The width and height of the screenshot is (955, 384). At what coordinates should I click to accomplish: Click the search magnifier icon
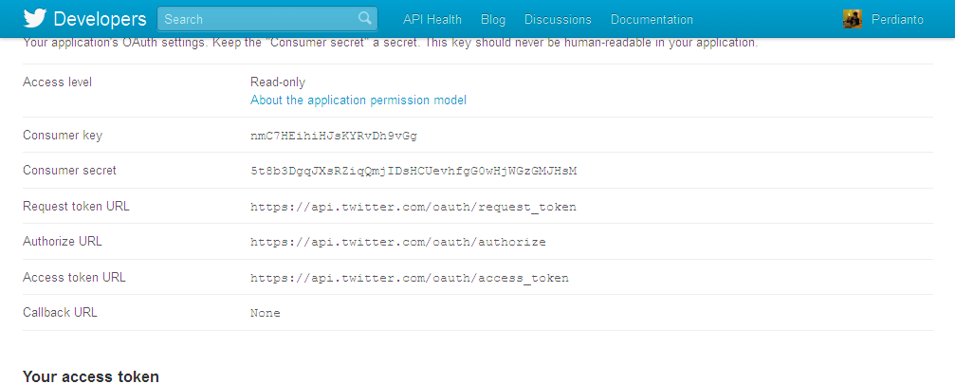coord(364,18)
